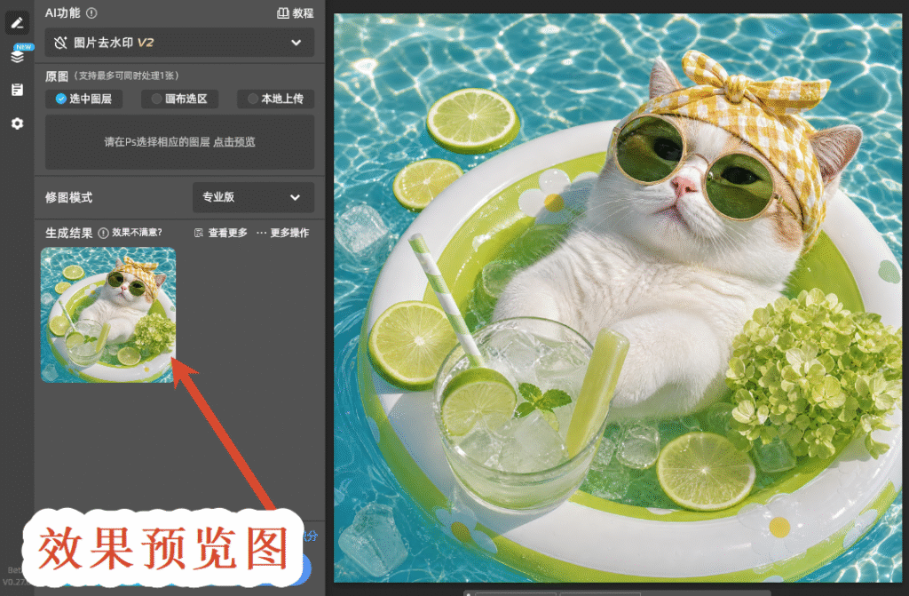Open the 教程 tutorial book link

tap(295, 12)
